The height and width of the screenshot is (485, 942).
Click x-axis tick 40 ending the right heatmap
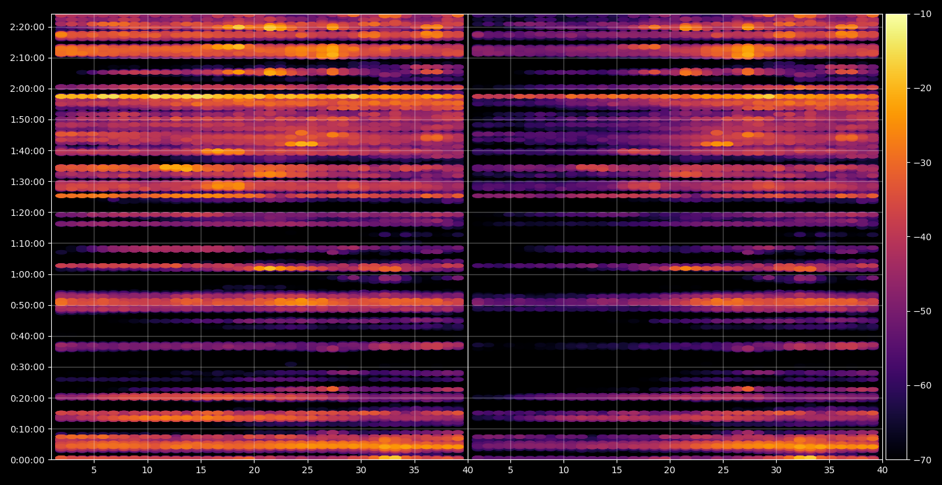882,470
